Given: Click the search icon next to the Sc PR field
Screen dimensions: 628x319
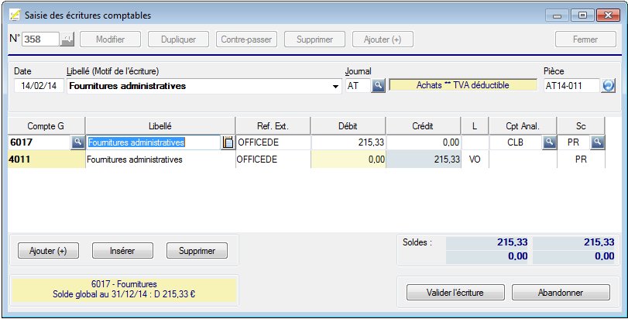Looking at the screenshot, I should [597, 142].
